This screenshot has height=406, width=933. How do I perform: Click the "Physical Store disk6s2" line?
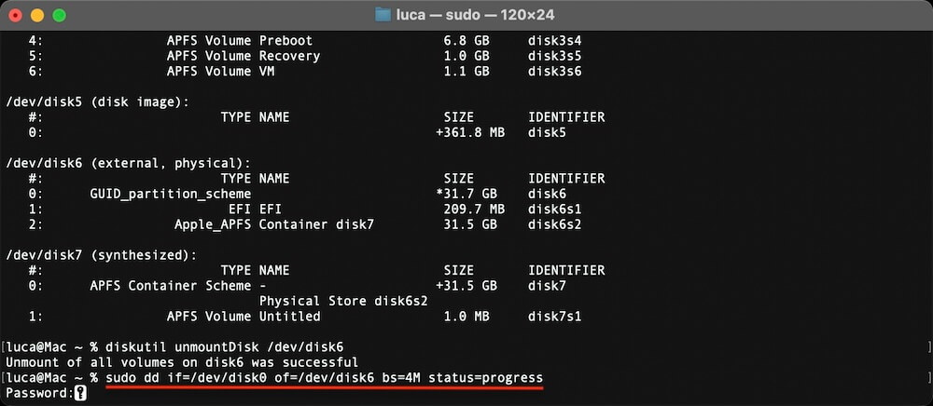point(342,301)
